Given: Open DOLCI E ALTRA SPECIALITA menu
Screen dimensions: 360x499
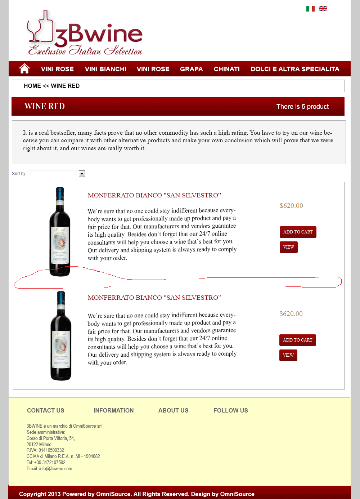Looking at the screenshot, I should pos(295,69).
